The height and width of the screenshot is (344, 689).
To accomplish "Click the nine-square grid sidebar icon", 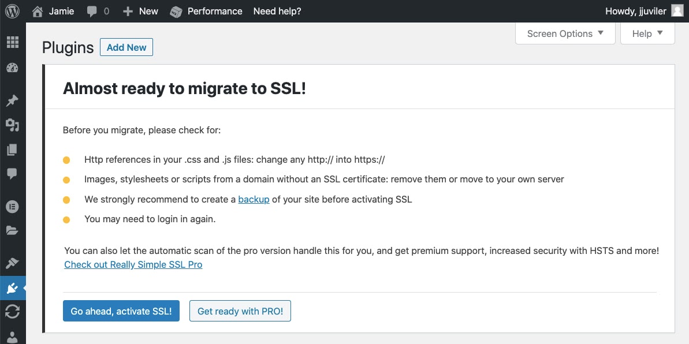I will (x=13, y=42).
